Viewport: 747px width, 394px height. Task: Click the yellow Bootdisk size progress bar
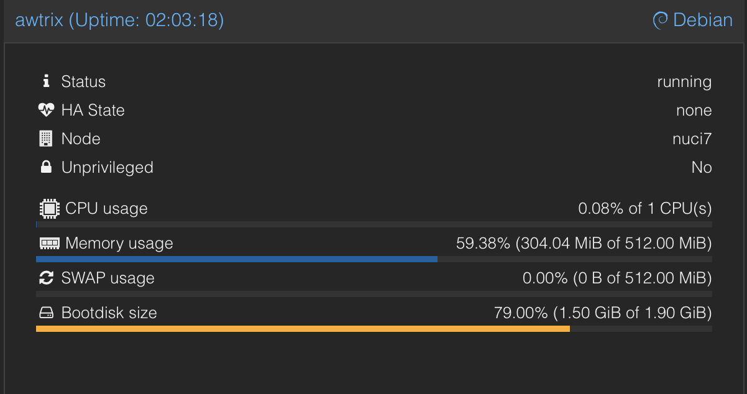pos(303,329)
